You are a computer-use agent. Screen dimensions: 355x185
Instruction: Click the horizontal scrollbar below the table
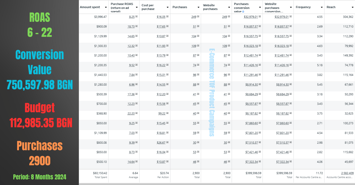(217, 184)
